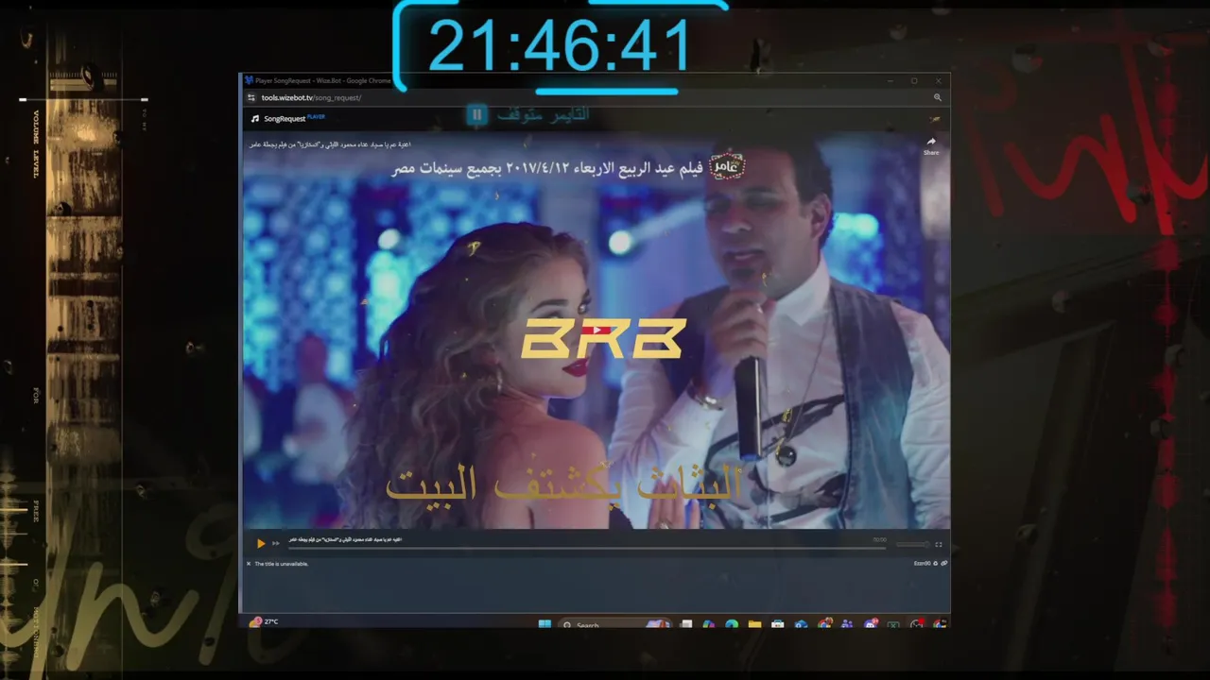Click the taskbar Search box
Viewport: 1210px width, 680px height.
tap(614, 625)
